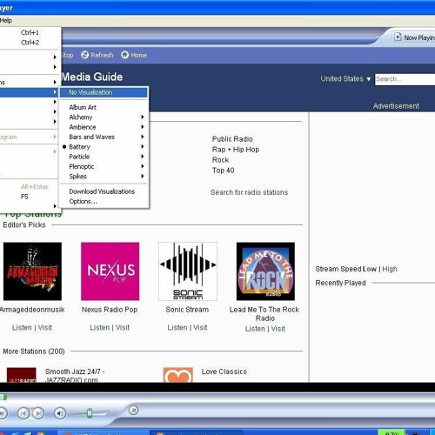
Task: Click the More Stations (200) heading
Action: tap(34, 351)
